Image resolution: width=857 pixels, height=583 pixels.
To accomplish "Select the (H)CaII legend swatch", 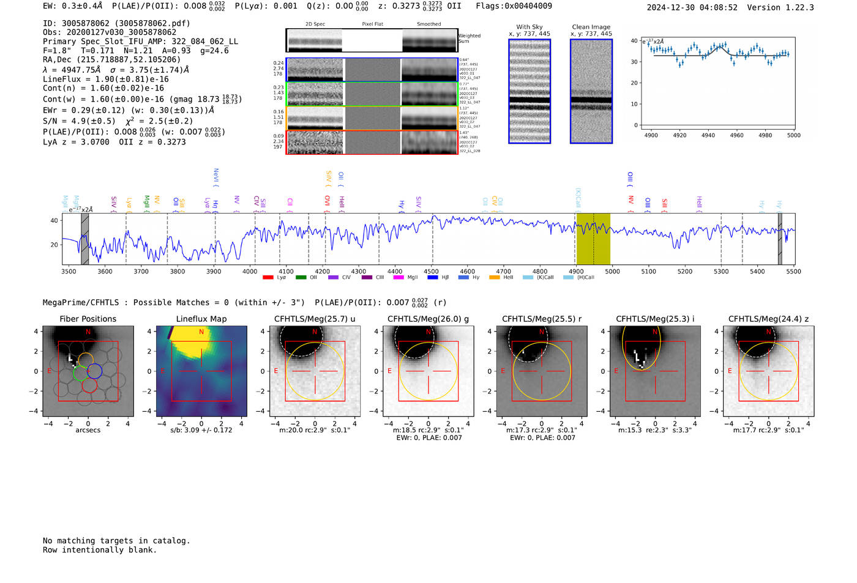I will tap(568, 277).
